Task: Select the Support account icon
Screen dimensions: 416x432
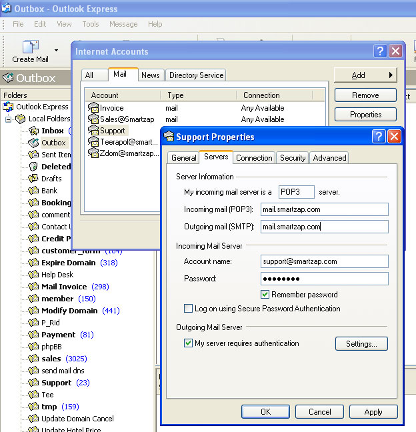Action: (x=93, y=130)
